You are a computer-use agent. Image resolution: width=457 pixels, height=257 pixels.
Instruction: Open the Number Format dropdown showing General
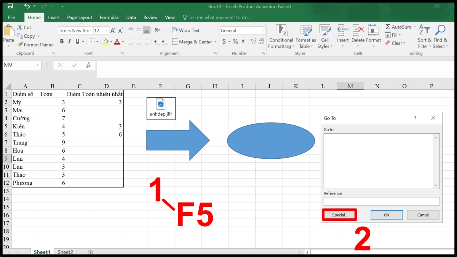click(x=242, y=30)
